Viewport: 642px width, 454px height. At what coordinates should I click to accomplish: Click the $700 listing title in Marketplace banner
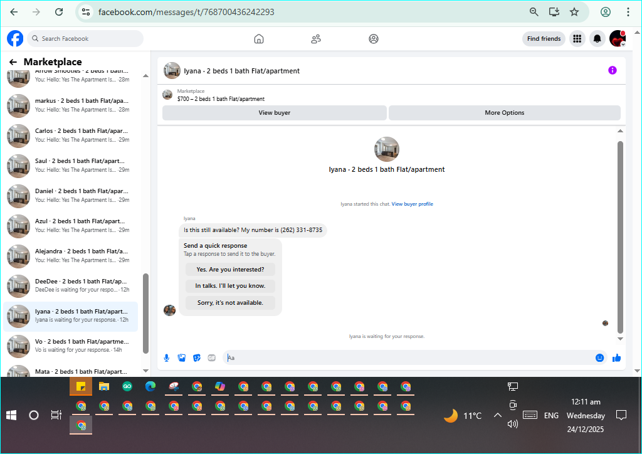pos(221,99)
